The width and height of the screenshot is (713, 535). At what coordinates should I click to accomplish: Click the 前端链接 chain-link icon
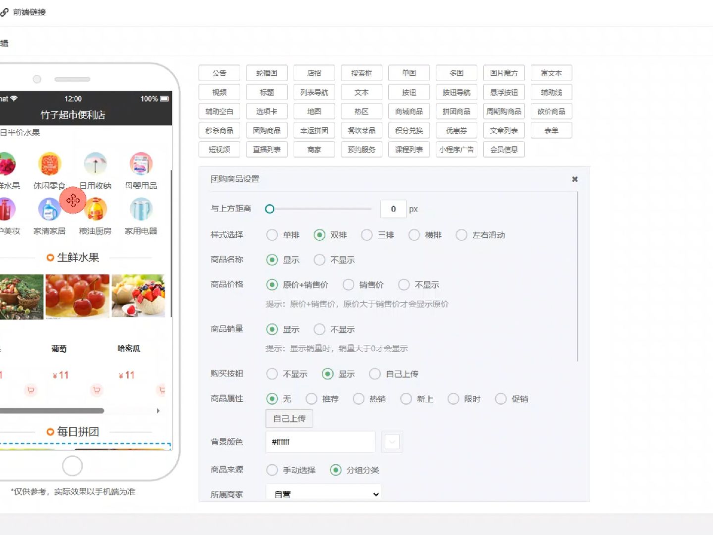click(x=5, y=12)
